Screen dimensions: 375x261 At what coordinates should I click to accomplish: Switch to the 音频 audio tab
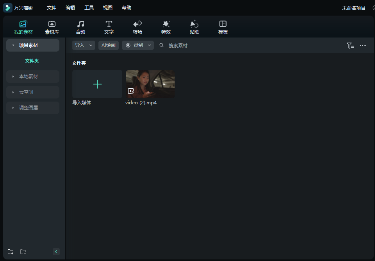[x=80, y=27]
